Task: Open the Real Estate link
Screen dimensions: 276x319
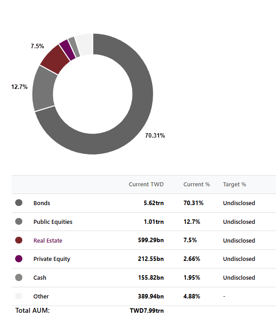Action: pyautogui.click(x=48, y=240)
